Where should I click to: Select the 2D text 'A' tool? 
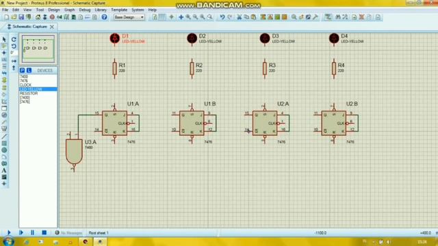(x=4, y=170)
